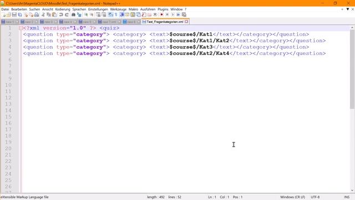Open Ausführen menu

click(x=148, y=9)
